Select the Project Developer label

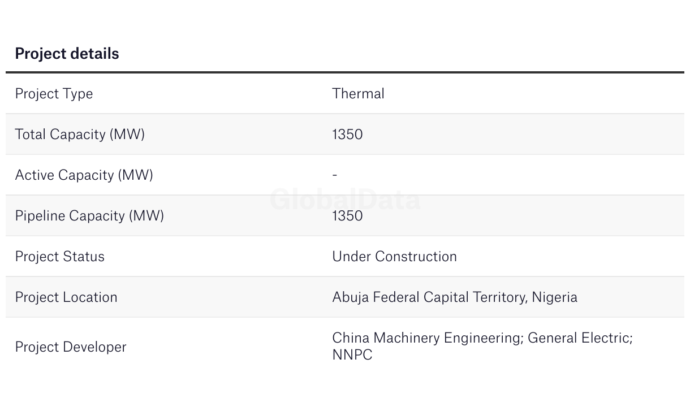click(x=70, y=347)
